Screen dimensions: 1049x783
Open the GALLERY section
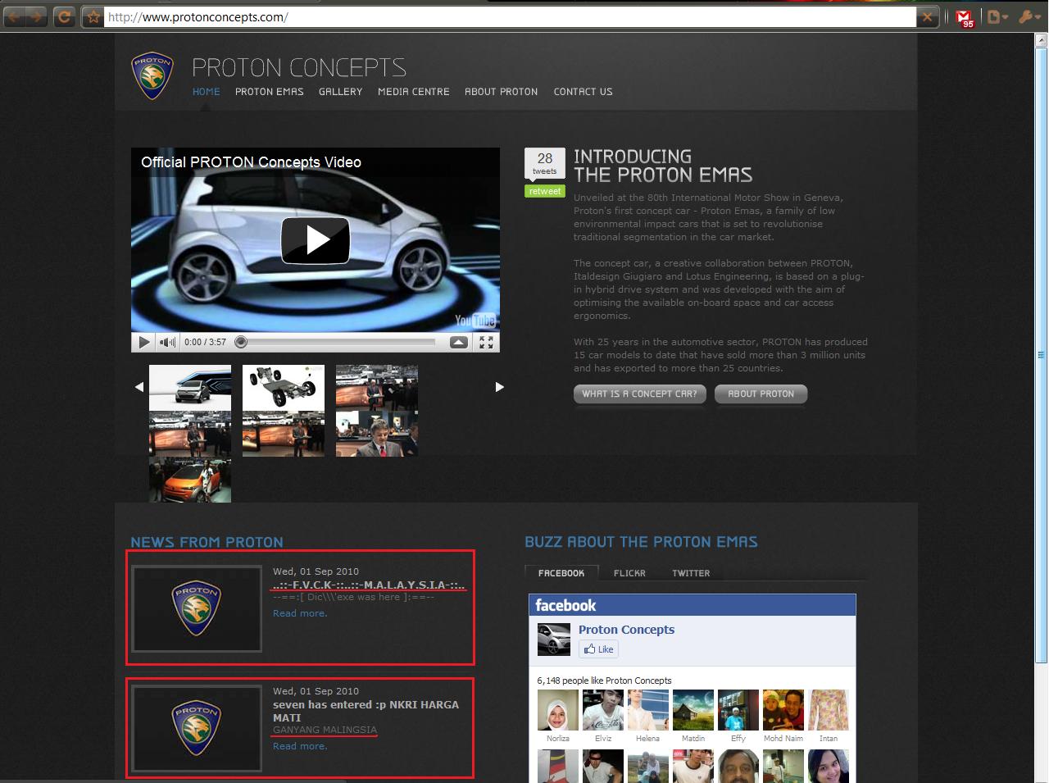tap(341, 92)
